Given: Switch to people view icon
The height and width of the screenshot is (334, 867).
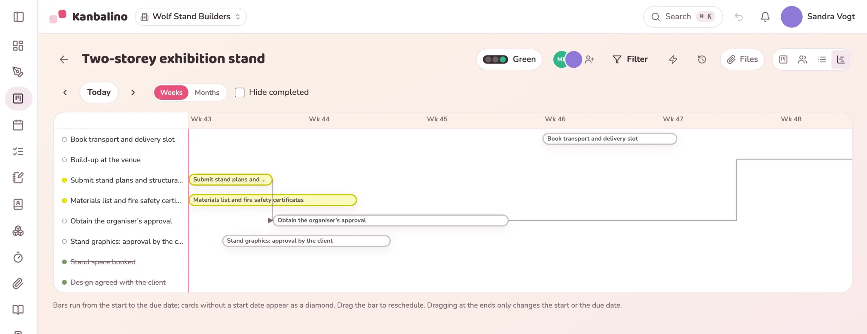Looking at the screenshot, I should coord(802,59).
